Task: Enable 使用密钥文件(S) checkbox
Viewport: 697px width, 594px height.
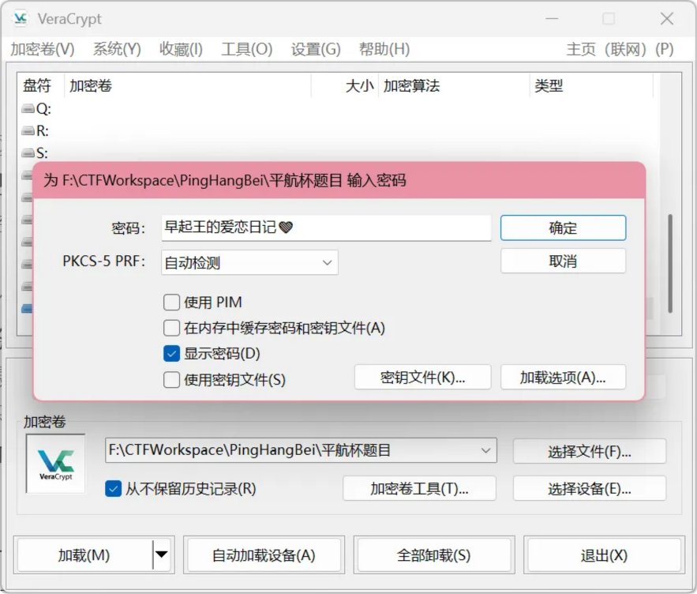Action: (171, 380)
